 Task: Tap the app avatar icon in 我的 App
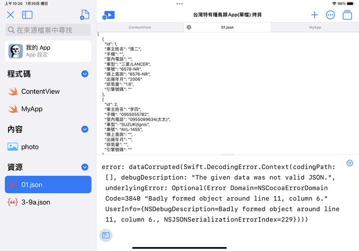click(15, 51)
